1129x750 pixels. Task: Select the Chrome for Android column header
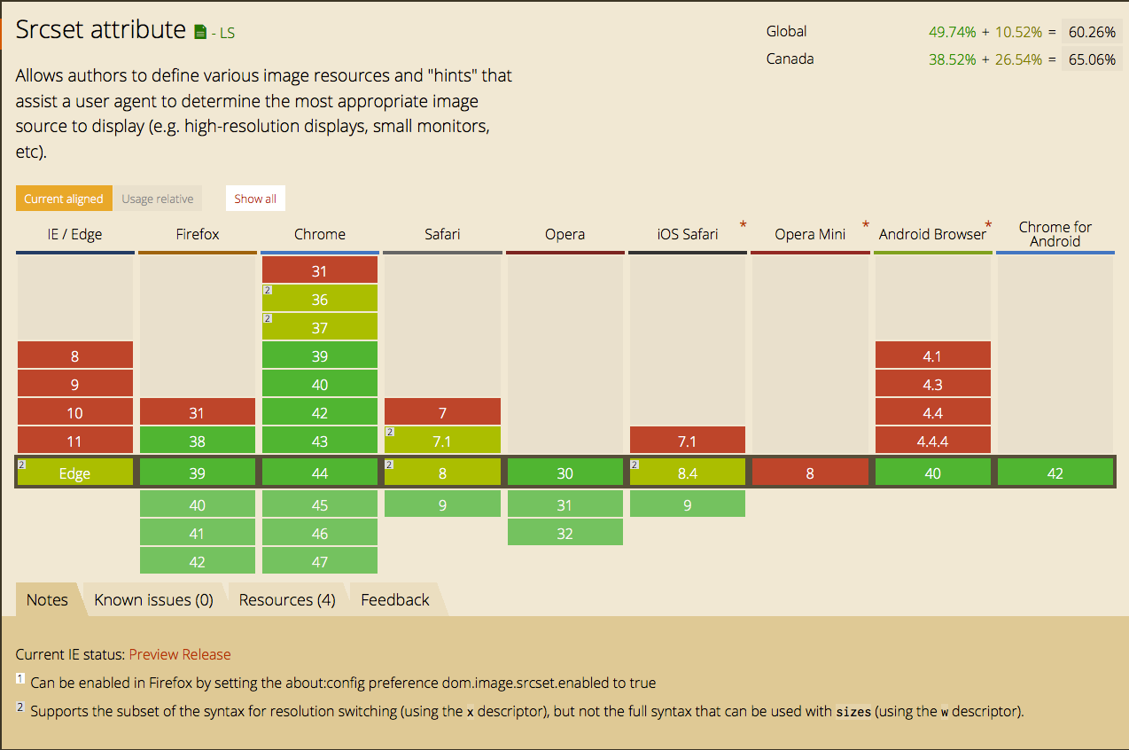1055,234
